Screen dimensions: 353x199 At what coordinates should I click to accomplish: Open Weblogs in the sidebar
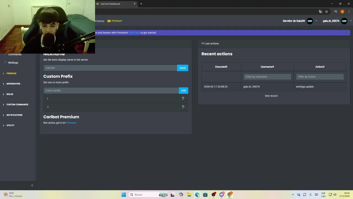click(13, 63)
